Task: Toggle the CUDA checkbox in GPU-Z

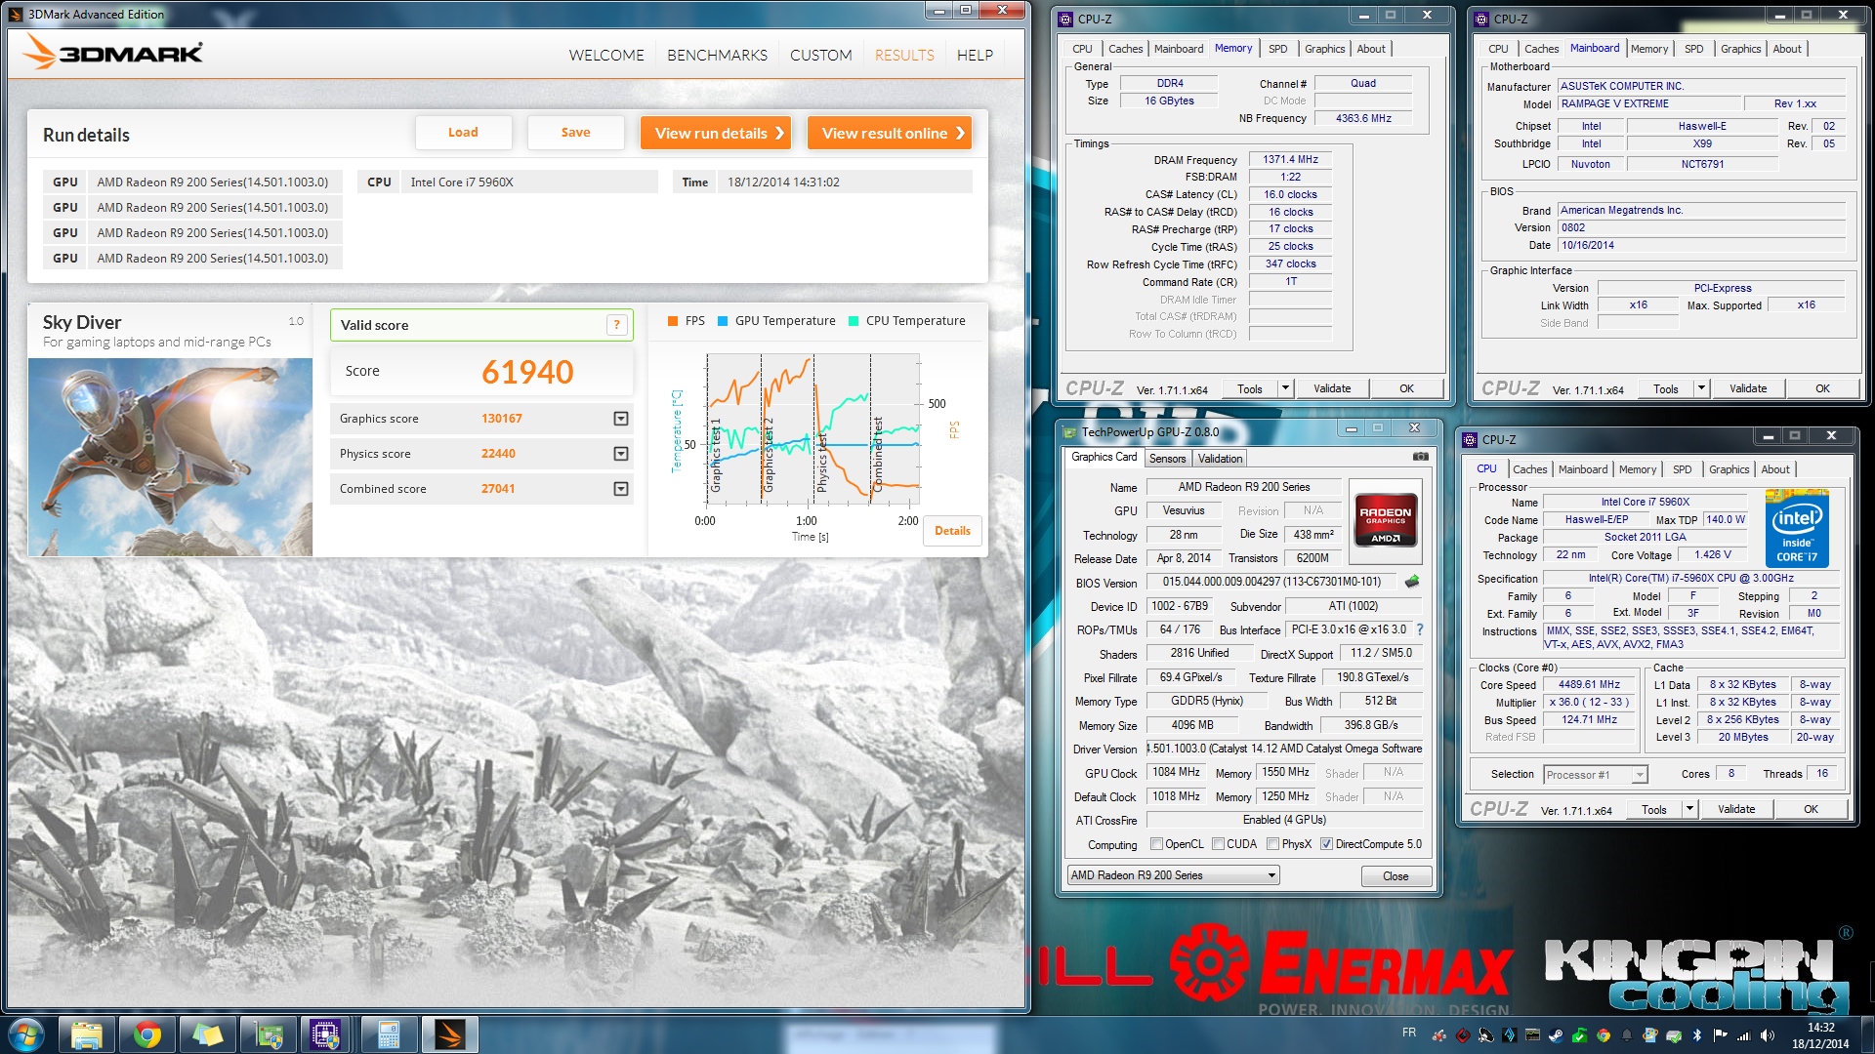Action: [x=1218, y=844]
